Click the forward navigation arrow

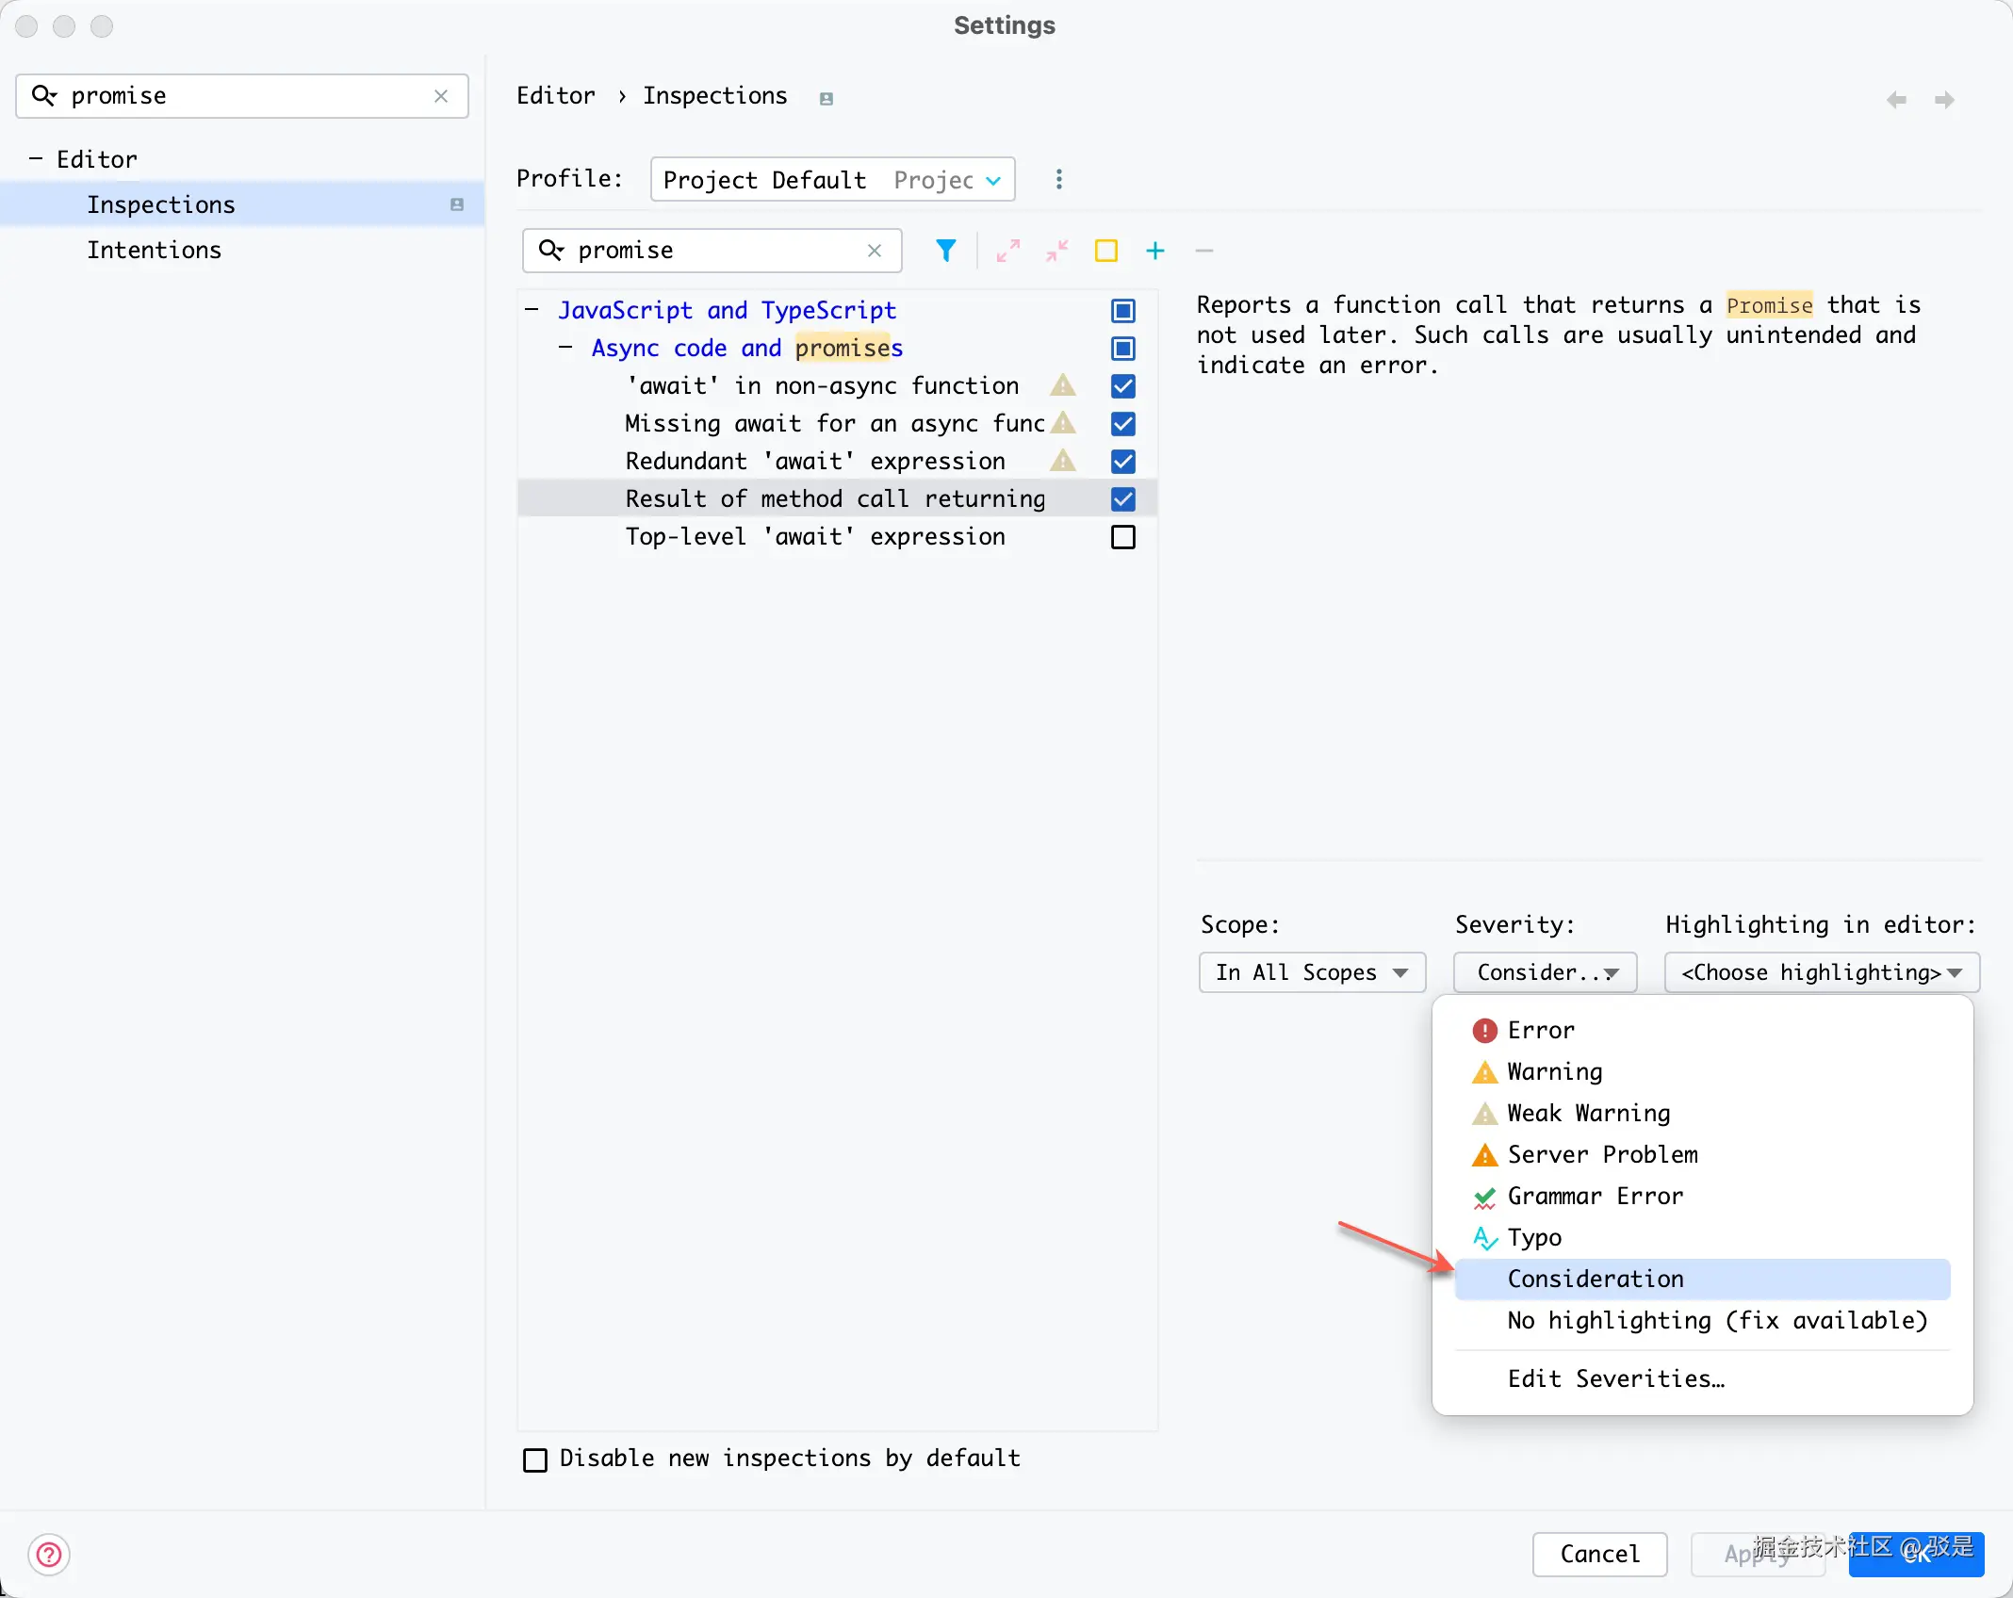pyautogui.click(x=1943, y=100)
